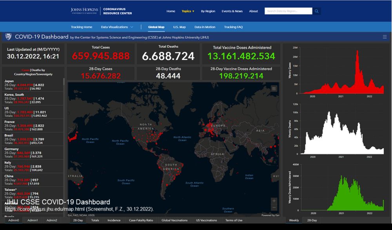Select Germany in the country list
Viewport: 392px width, 230px height.
coord(33,152)
